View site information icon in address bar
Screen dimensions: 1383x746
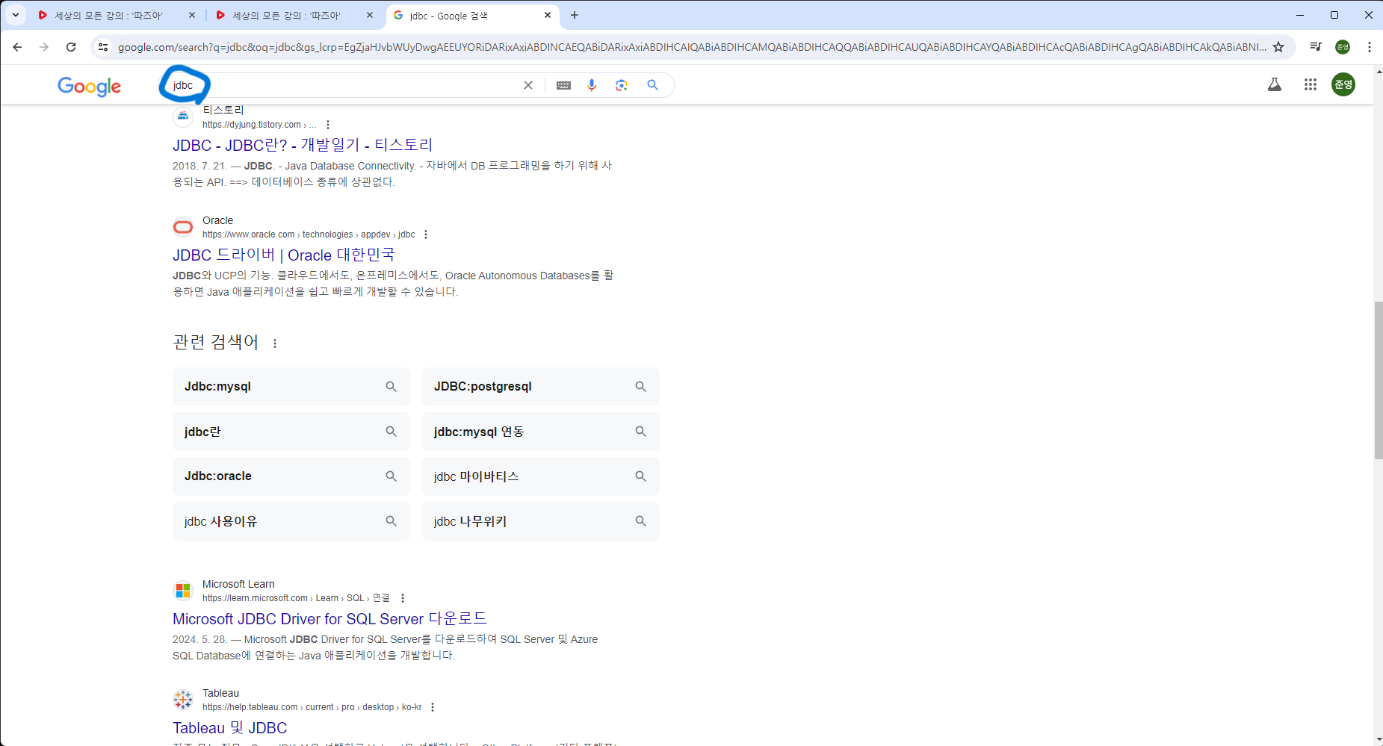point(103,47)
